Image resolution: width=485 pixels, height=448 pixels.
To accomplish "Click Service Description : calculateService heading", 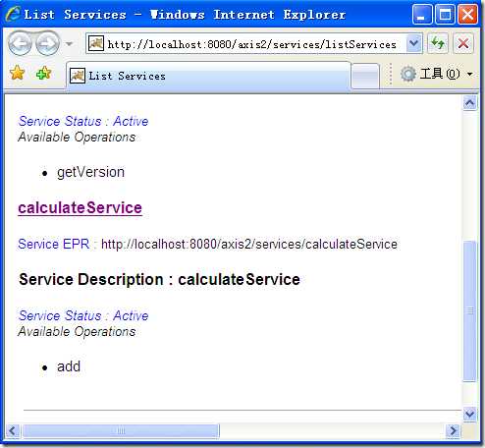I will 159,280.
